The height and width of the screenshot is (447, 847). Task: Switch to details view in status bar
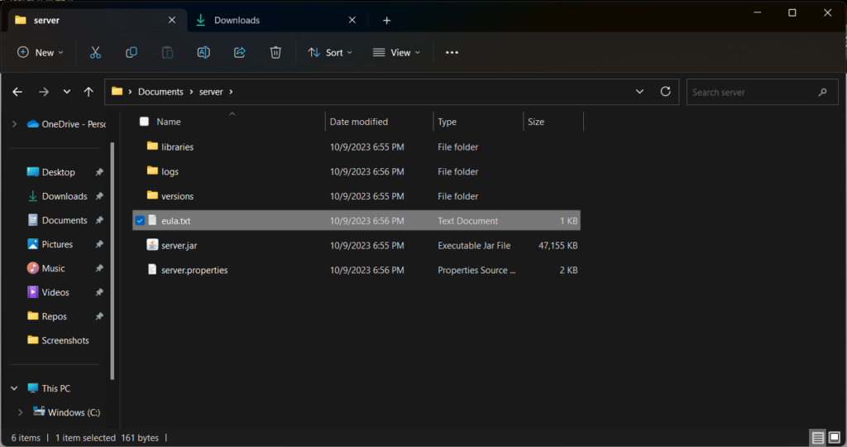pos(818,437)
